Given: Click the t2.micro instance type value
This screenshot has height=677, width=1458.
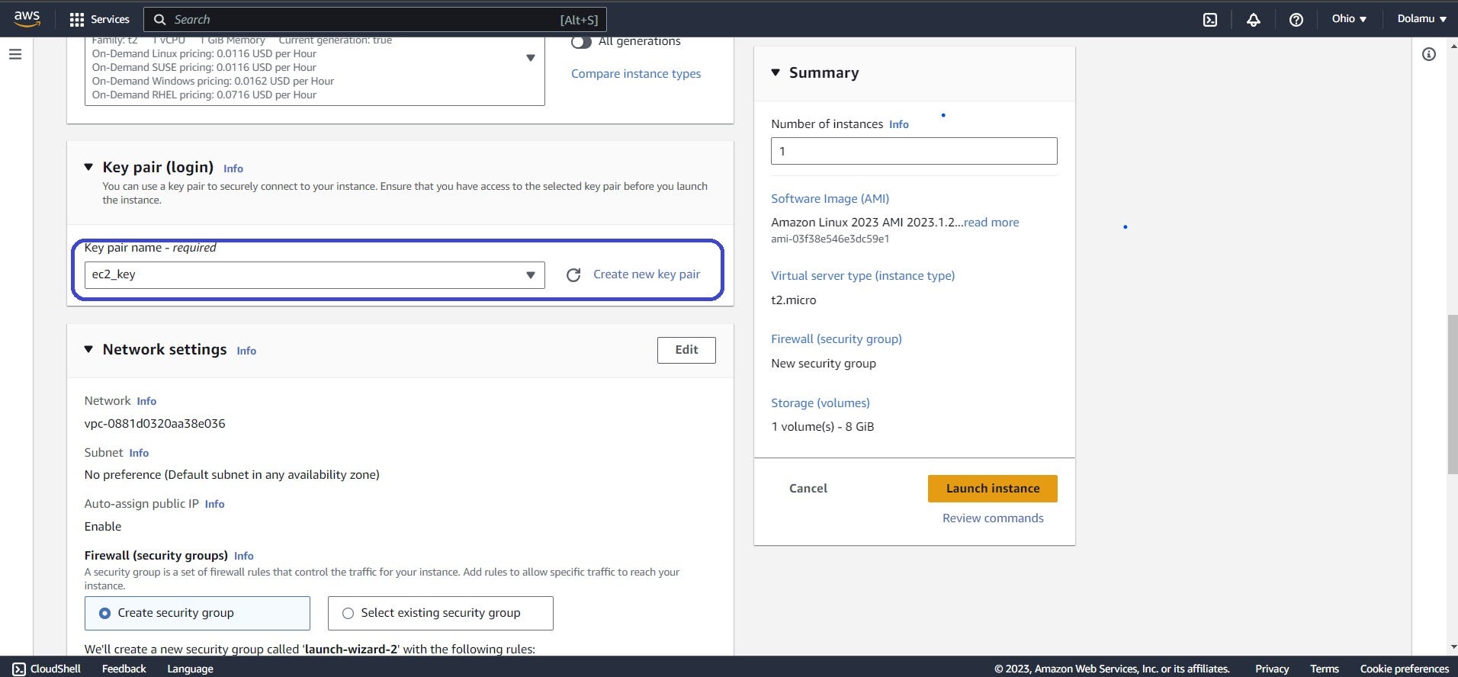Looking at the screenshot, I should point(794,300).
